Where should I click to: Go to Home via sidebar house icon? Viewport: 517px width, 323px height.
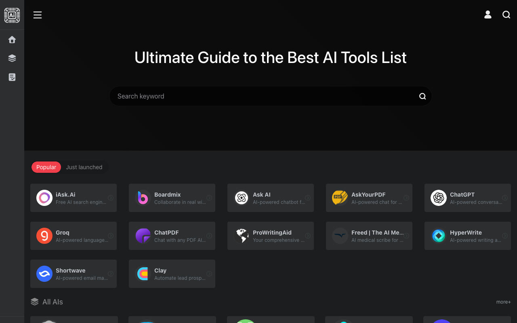tap(12, 40)
